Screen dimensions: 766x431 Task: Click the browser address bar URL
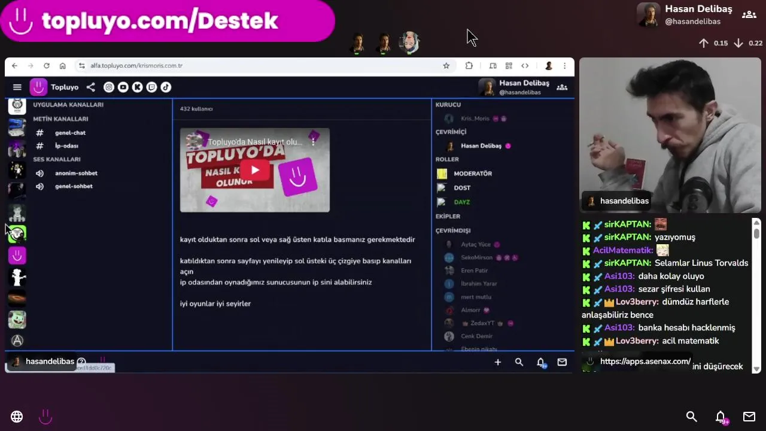pos(136,66)
